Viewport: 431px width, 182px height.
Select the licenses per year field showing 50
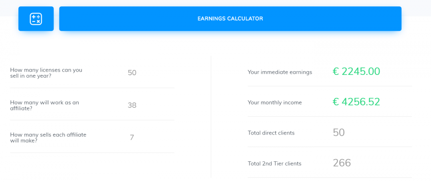click(132, 72)
